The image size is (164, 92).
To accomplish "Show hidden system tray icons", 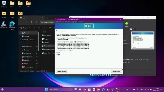I will (127, 89).
